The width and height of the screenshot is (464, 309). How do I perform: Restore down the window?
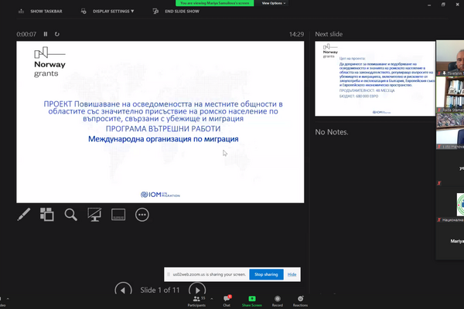click(x=443, y=5)
